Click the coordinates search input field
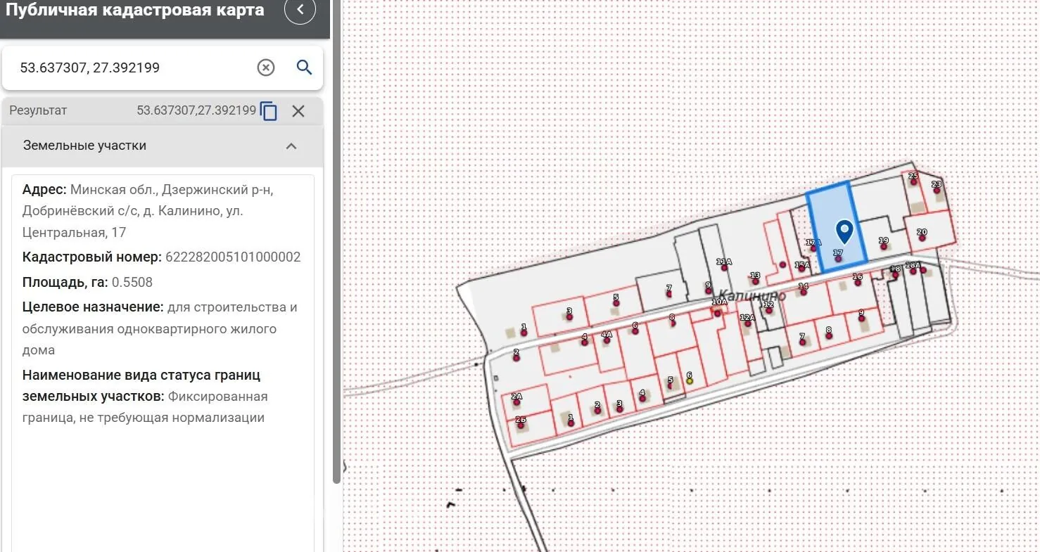 point(134,68)
